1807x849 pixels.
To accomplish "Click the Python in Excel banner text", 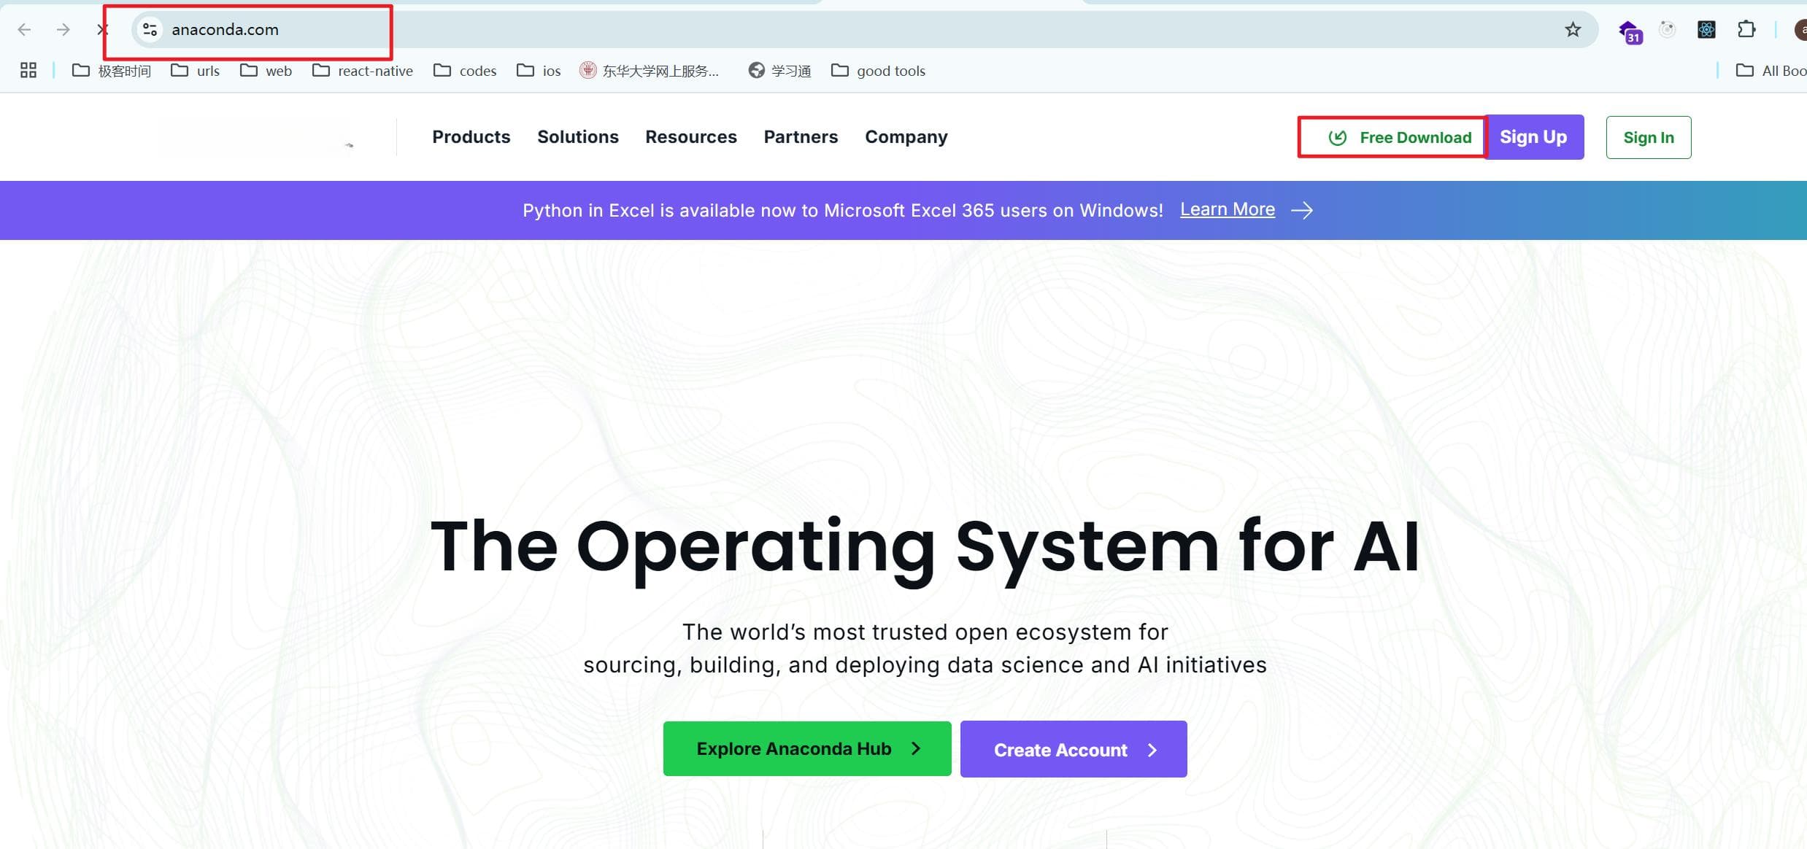I will pos(843,210).
